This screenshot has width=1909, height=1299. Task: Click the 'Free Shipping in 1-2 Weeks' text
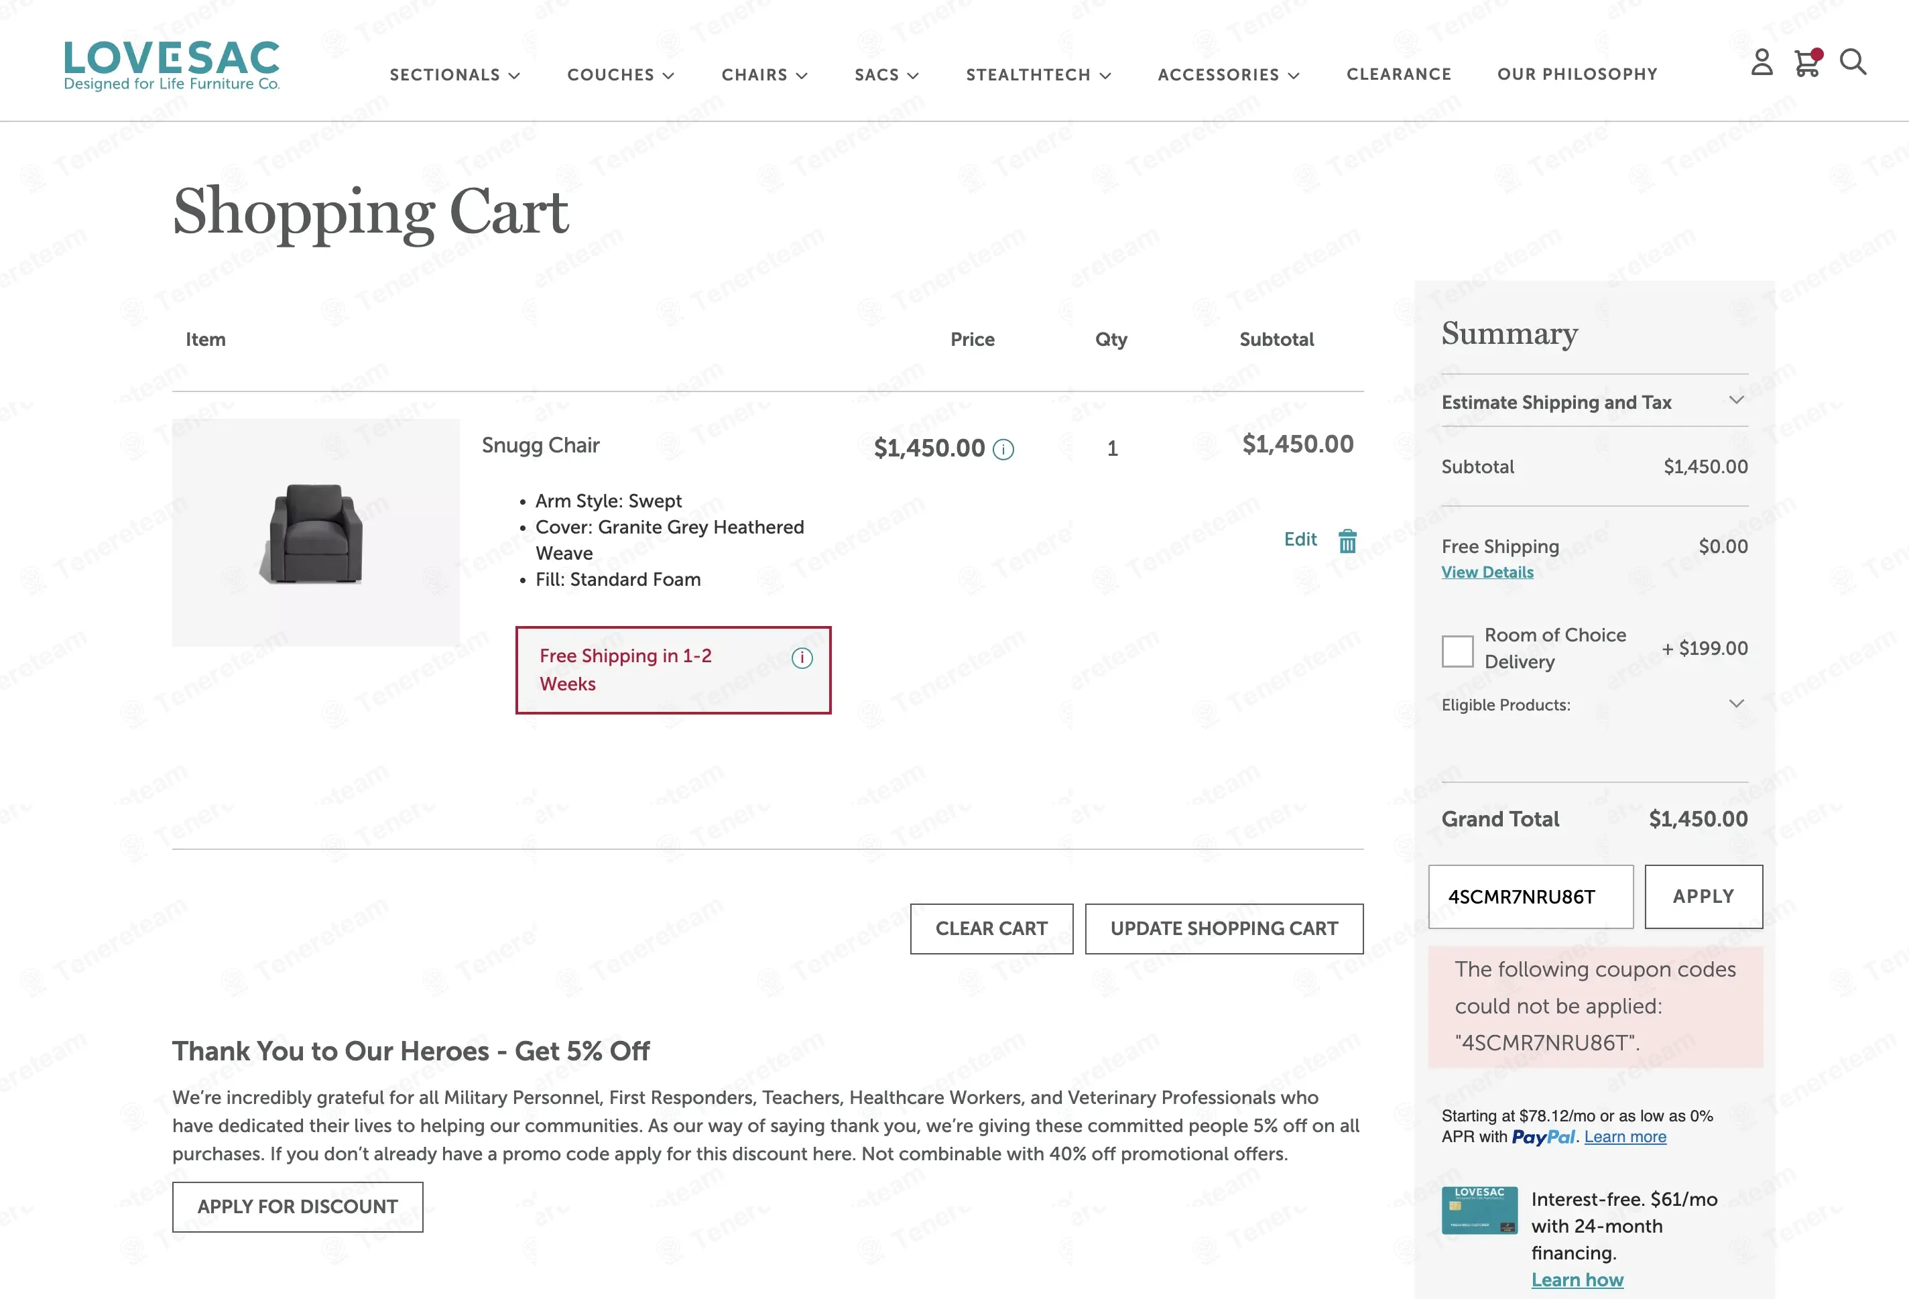point(625,670)
